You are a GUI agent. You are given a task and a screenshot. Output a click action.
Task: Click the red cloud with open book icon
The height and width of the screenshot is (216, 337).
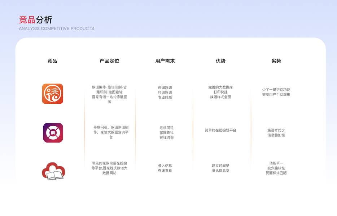[53, 171]
